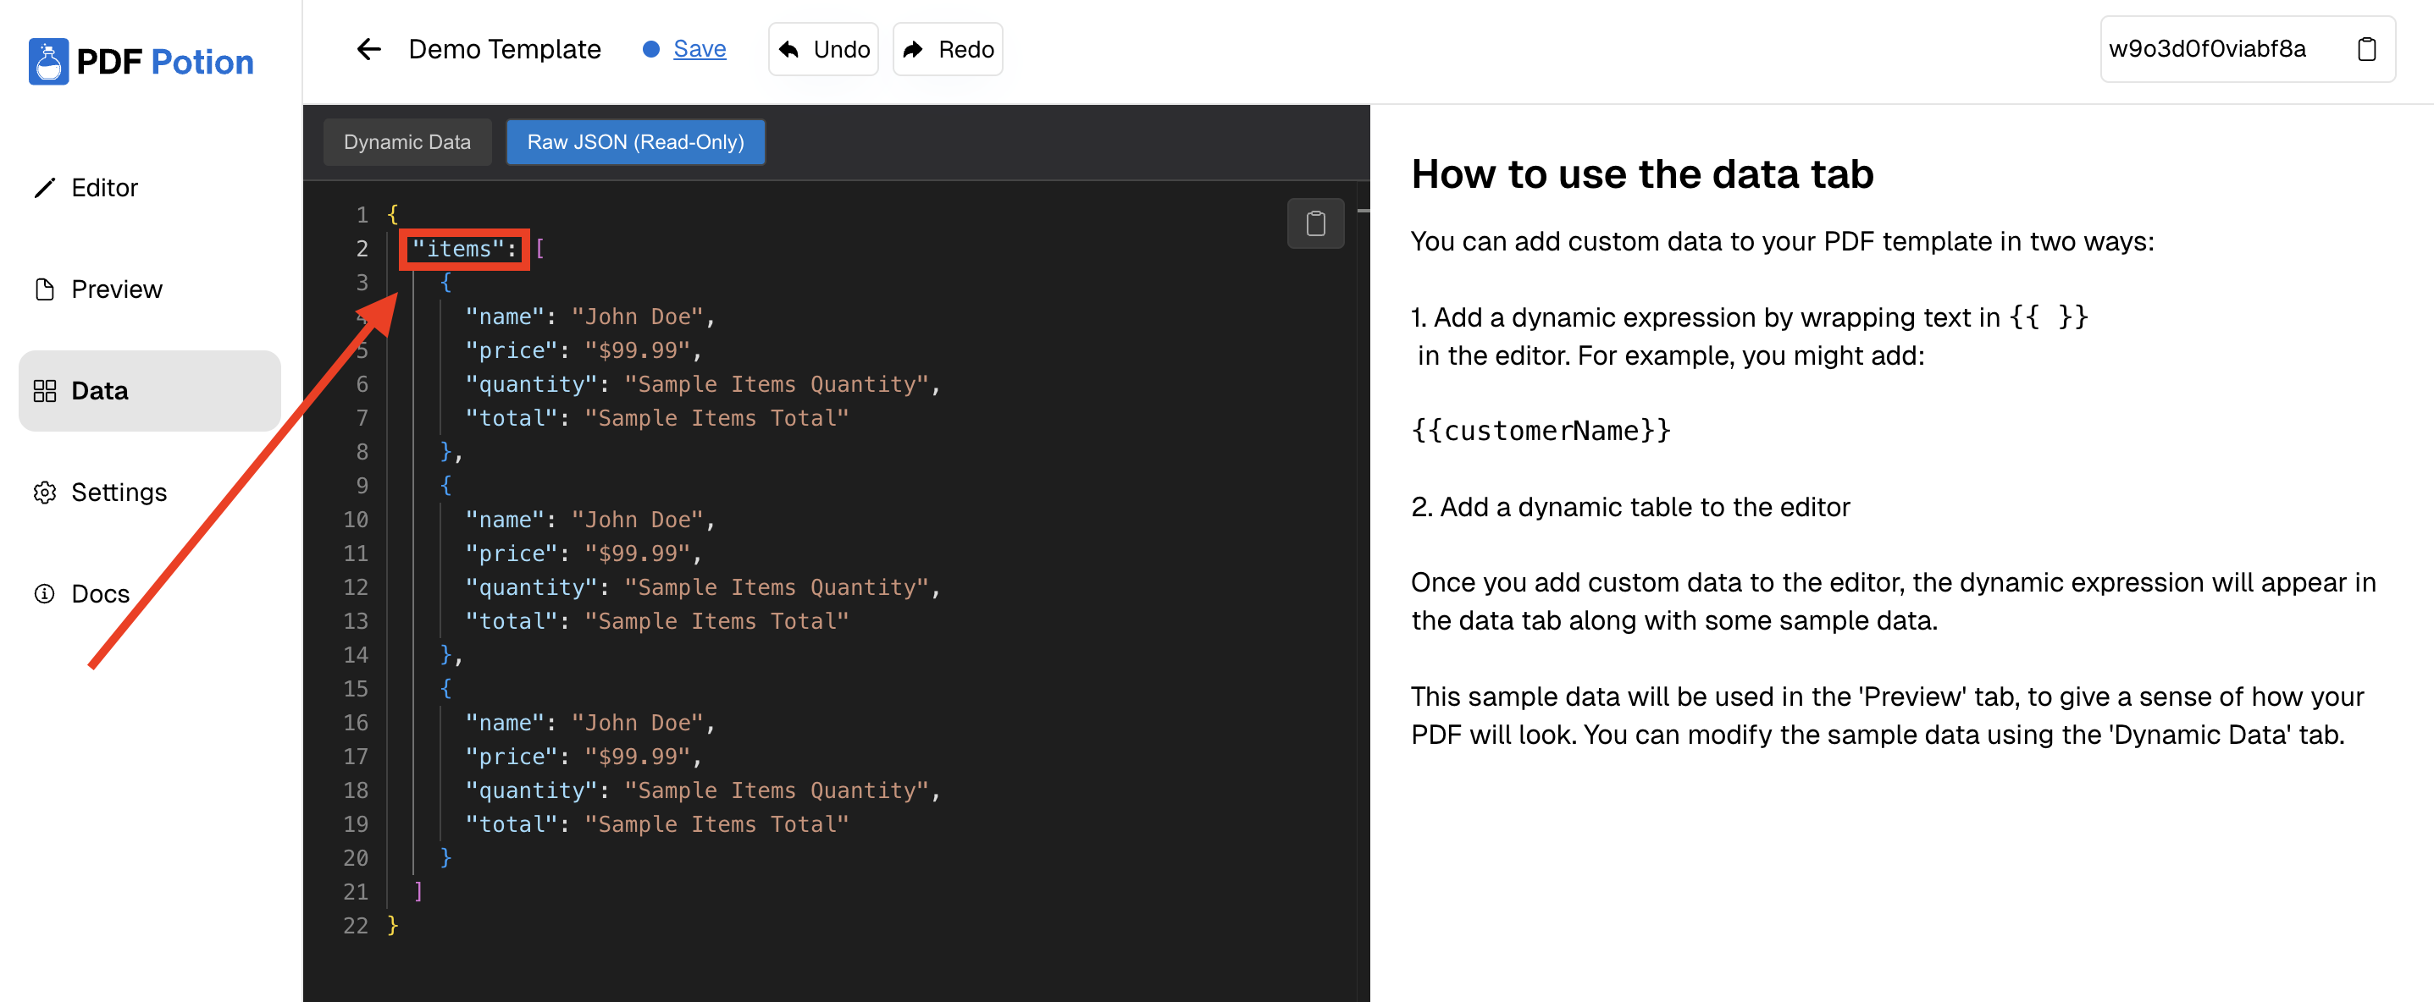Viewport: 2434px width, 1002px height.
Task: Click the PDF Potion flask logo
Action: click(x=48, y=62)
